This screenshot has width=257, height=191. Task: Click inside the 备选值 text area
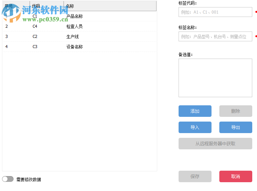click(215, 78)
